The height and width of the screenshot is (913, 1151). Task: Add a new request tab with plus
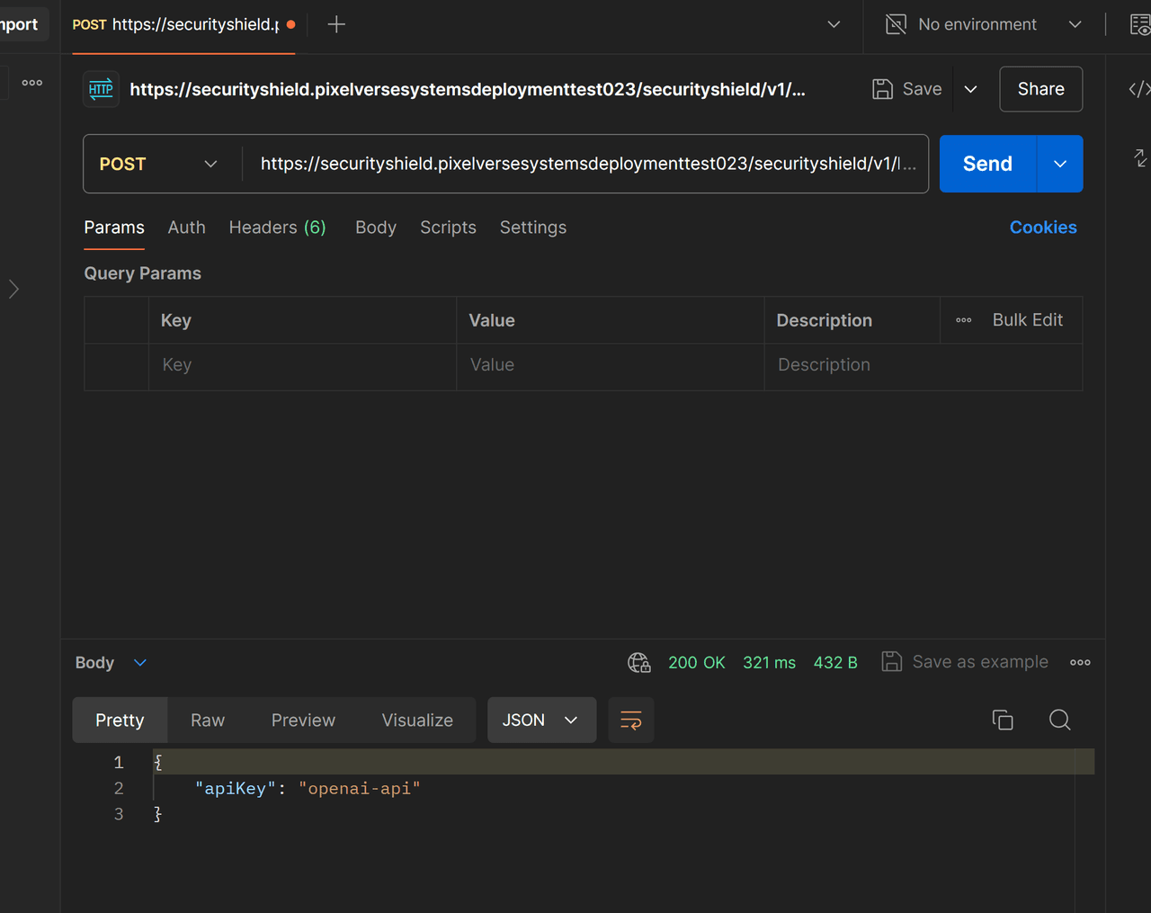pos(336,24)
